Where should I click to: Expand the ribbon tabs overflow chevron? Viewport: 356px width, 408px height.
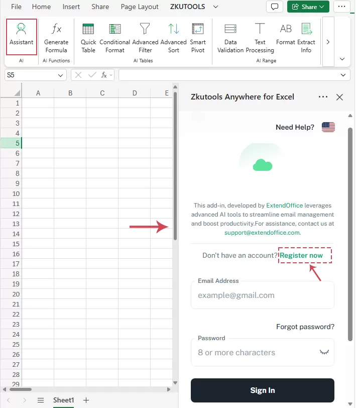pyautogui.click(x=215, y=7)
